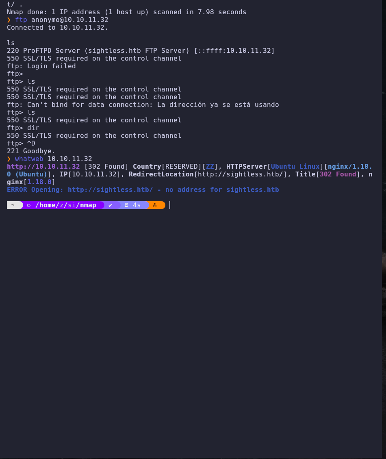Click the hourglass timer icon in prompt
This screenshot has width=386, height=459.
(x=126, y=205)
